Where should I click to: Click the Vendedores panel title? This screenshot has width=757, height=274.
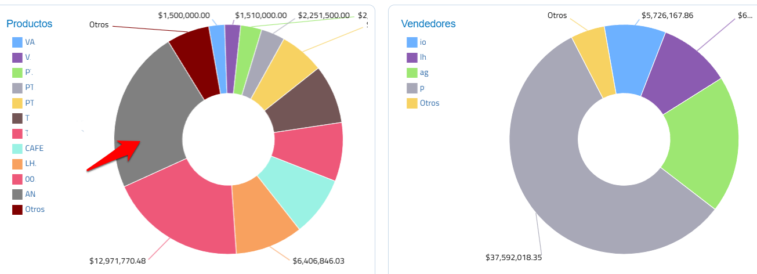428,24
